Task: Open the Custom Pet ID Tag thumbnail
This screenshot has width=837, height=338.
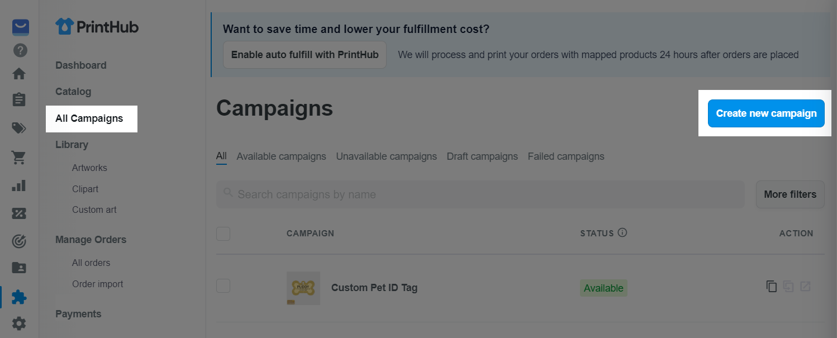Action: (x=303, y=288)
